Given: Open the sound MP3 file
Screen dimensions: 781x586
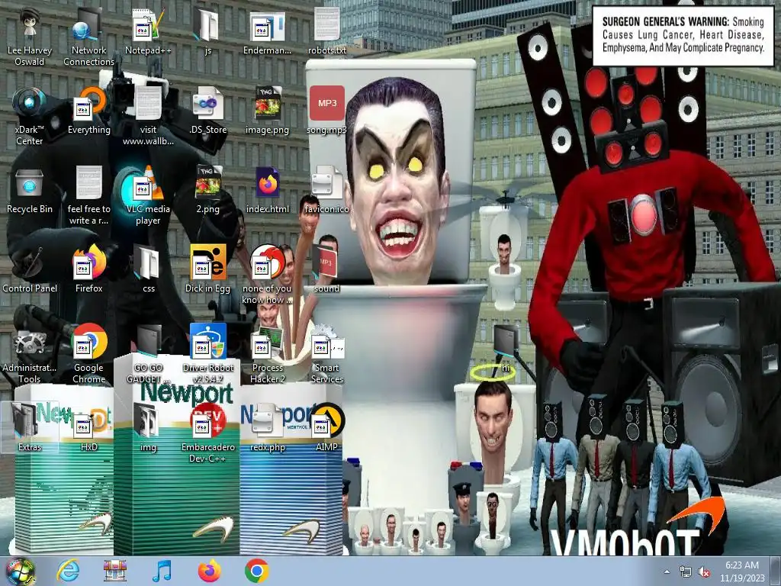Looking at the screenshot, I should click(x=326, y=270).
